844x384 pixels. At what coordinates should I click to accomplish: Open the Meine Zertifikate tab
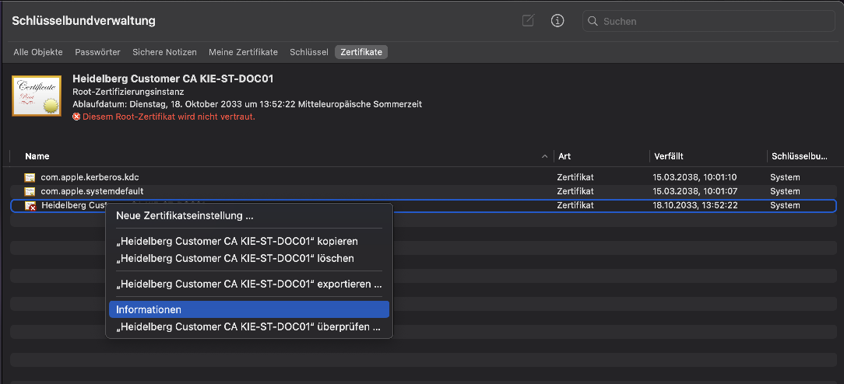243,52
